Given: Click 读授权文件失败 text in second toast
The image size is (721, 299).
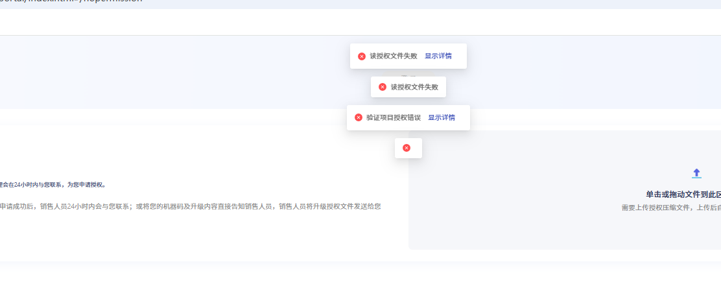Looking at the screenshot, I should coord(414,87).
